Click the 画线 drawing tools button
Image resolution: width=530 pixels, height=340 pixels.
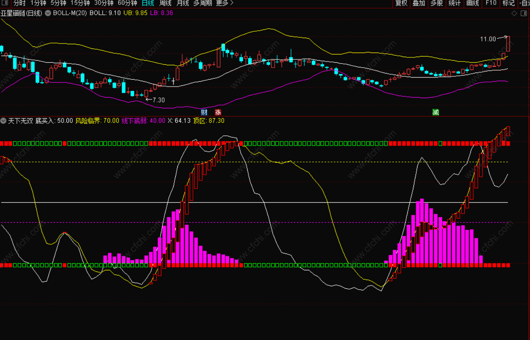click(473, 3)
